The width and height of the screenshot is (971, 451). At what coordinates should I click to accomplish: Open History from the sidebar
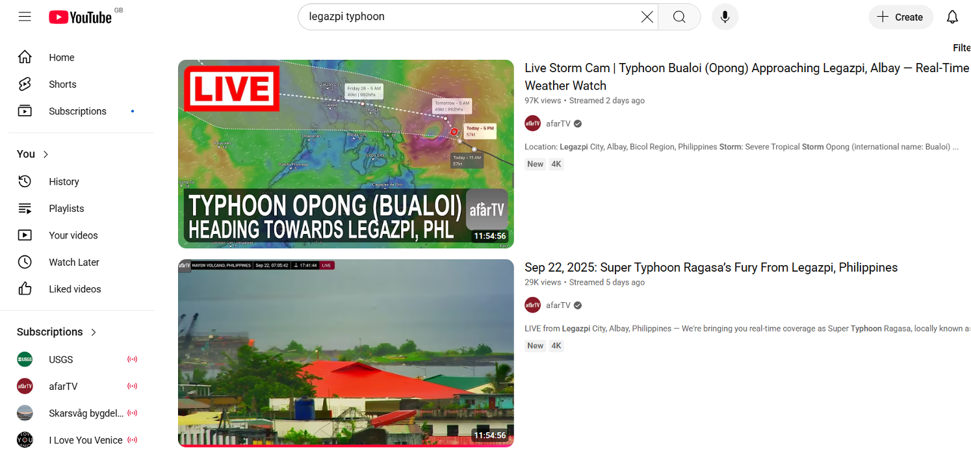coord(64,182)
